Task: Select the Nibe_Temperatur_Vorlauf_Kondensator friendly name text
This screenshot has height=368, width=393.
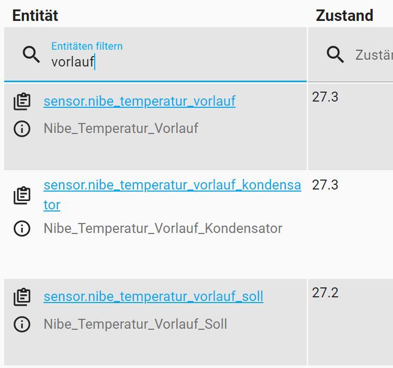Action: [x=163, y=228]
